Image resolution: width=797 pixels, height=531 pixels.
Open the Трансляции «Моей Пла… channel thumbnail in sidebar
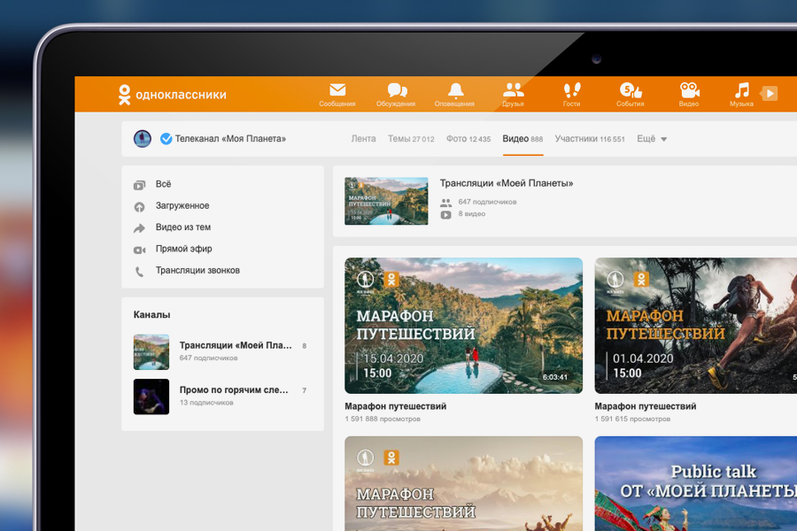click(151, 351)
